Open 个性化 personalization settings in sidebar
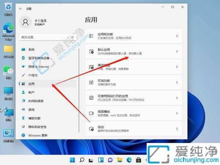Viewport: 220px width, 165px height. [x=48, y=75]
